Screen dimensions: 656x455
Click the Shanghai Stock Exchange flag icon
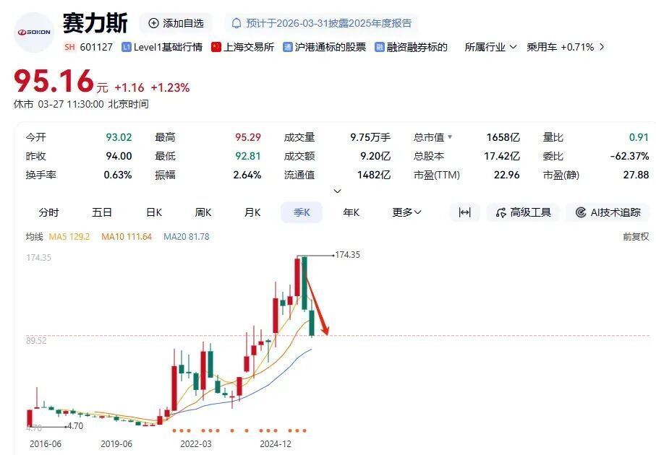coord(216,47)
